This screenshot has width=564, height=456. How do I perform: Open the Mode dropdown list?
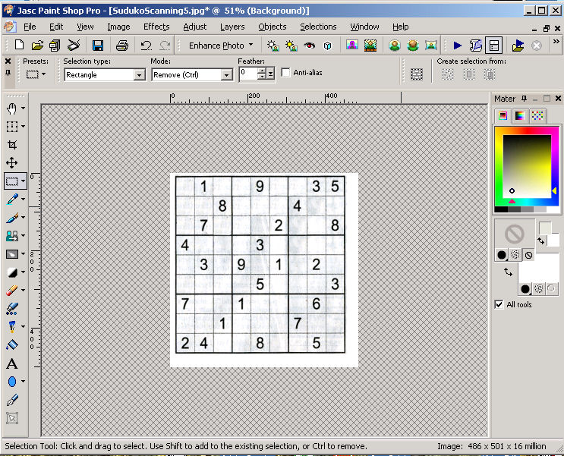point(226,75)
